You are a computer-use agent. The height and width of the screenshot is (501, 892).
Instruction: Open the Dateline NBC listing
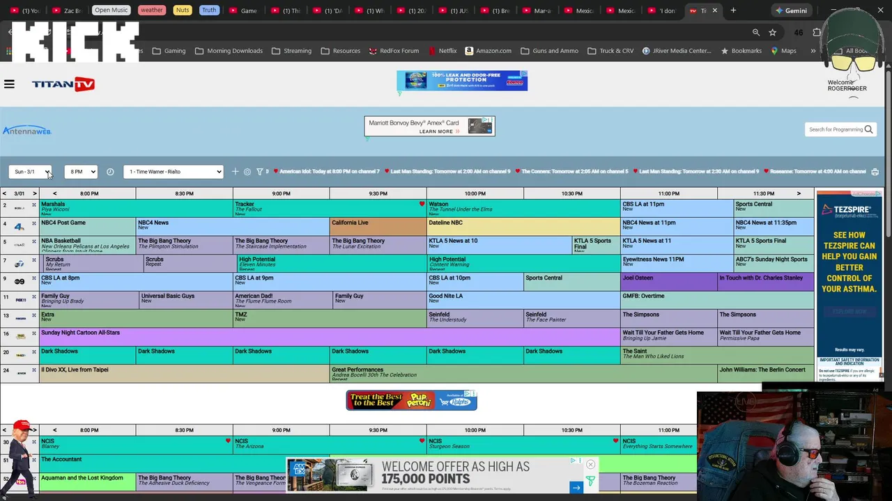click(x=523, y=226)
